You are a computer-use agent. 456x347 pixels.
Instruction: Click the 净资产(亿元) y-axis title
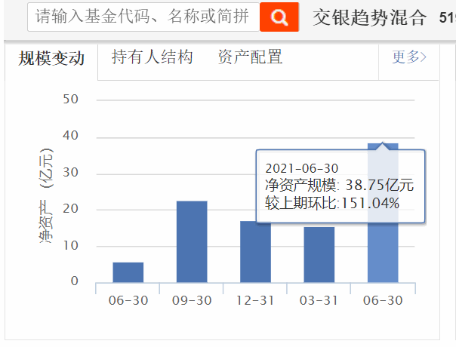(47, 195)
